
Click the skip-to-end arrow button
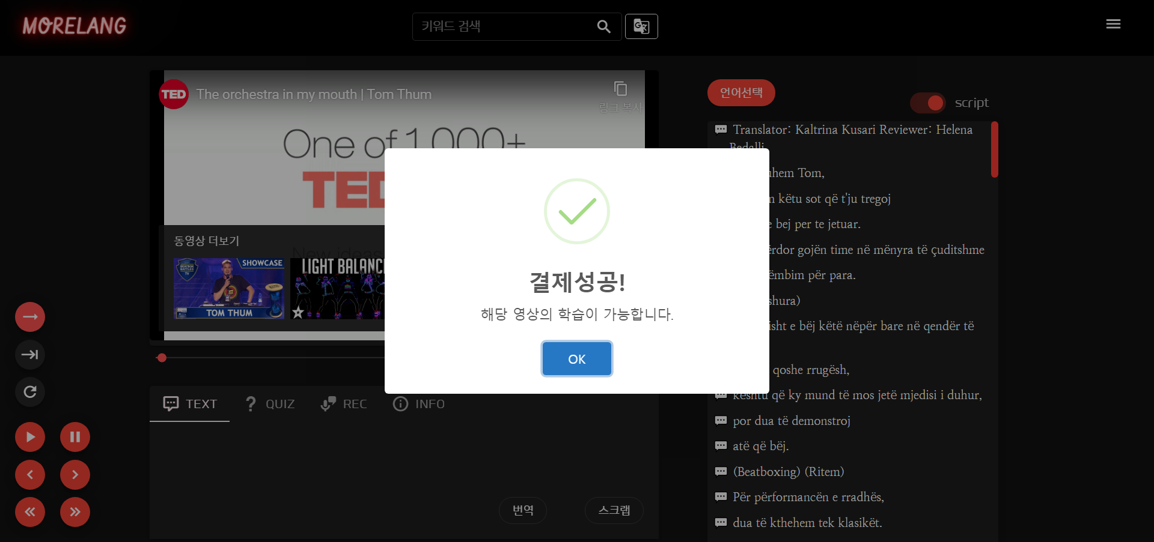click(x=30, y=355)
